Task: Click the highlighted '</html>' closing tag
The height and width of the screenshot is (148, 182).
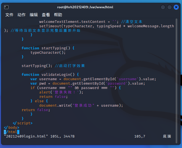Action: coord(12,132)
